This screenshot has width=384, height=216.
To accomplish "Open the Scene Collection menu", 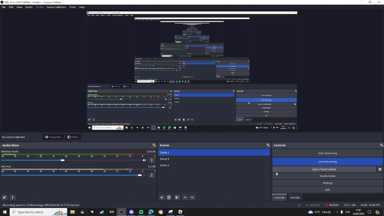I will (x=56, y=7).
